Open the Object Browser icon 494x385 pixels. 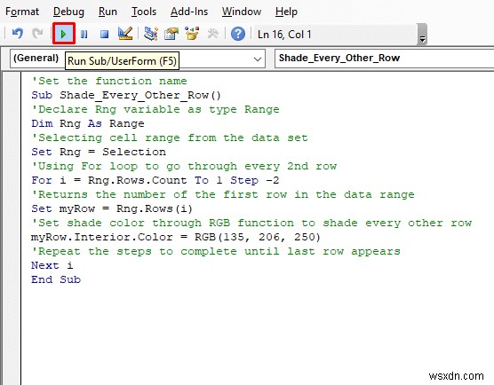tap(192, 34)
